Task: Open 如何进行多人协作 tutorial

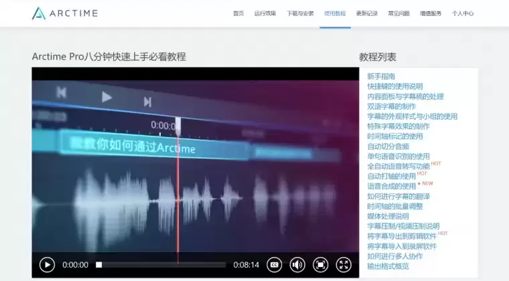Action: [395, 256]
